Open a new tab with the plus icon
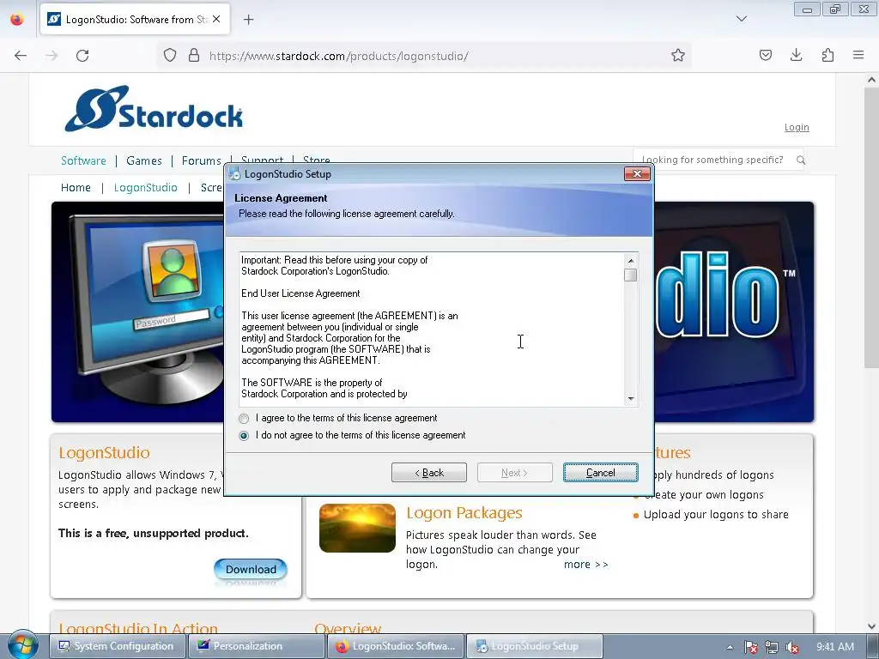 (248, 20)
